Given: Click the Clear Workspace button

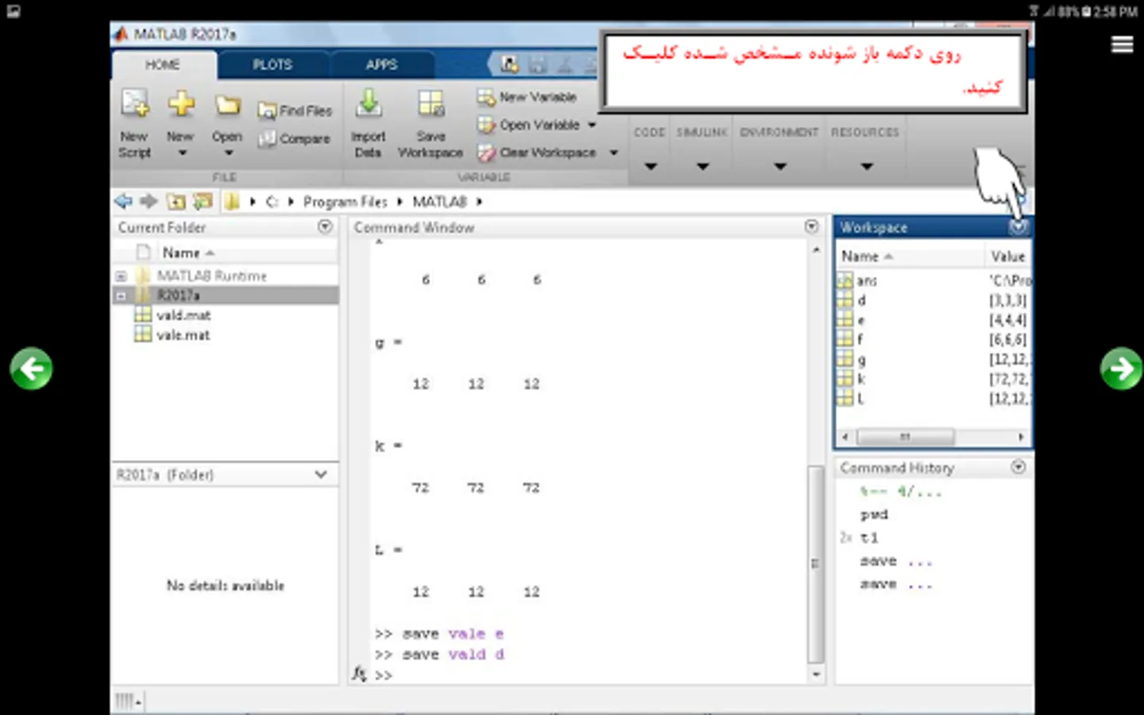Looking at the screenshot, I should coord(536,153).
